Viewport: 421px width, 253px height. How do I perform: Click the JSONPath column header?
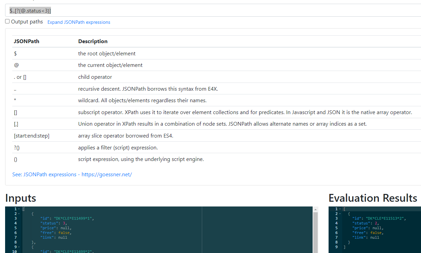pyautogui.click(x=27, y=41)
